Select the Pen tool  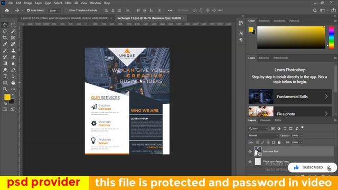coord(13,70)
